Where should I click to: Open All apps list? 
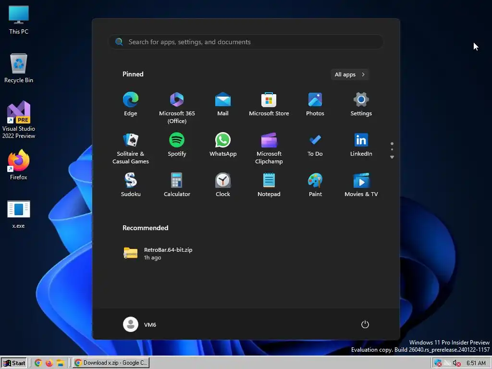click(350, 74)
